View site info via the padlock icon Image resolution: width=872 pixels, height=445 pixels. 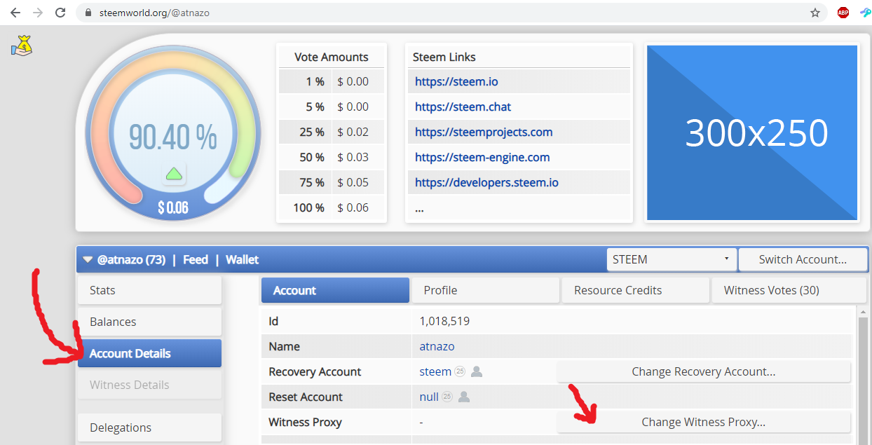(88, 13)
